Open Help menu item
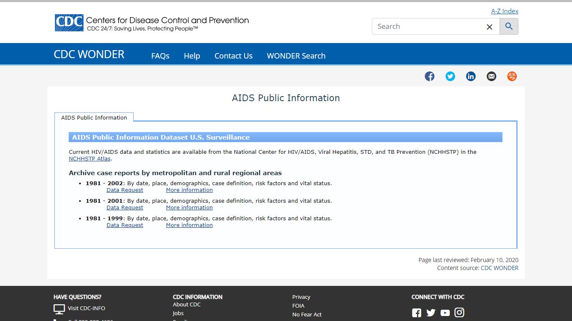Viewport: 572px width, 321px height. [x=192, y=56]
